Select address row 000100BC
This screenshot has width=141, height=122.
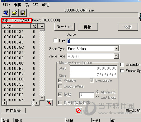point(21,79)
